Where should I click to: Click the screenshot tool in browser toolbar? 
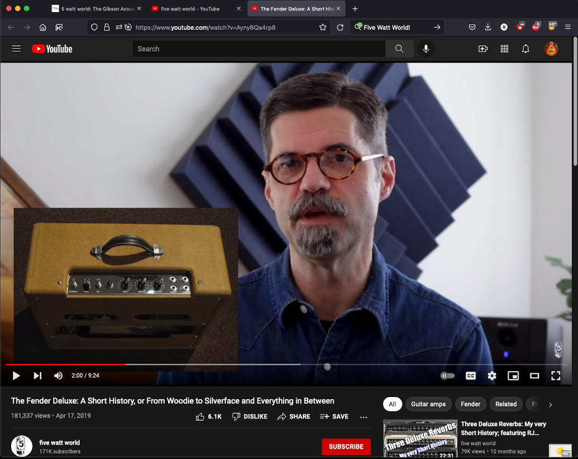pos(59,27)
